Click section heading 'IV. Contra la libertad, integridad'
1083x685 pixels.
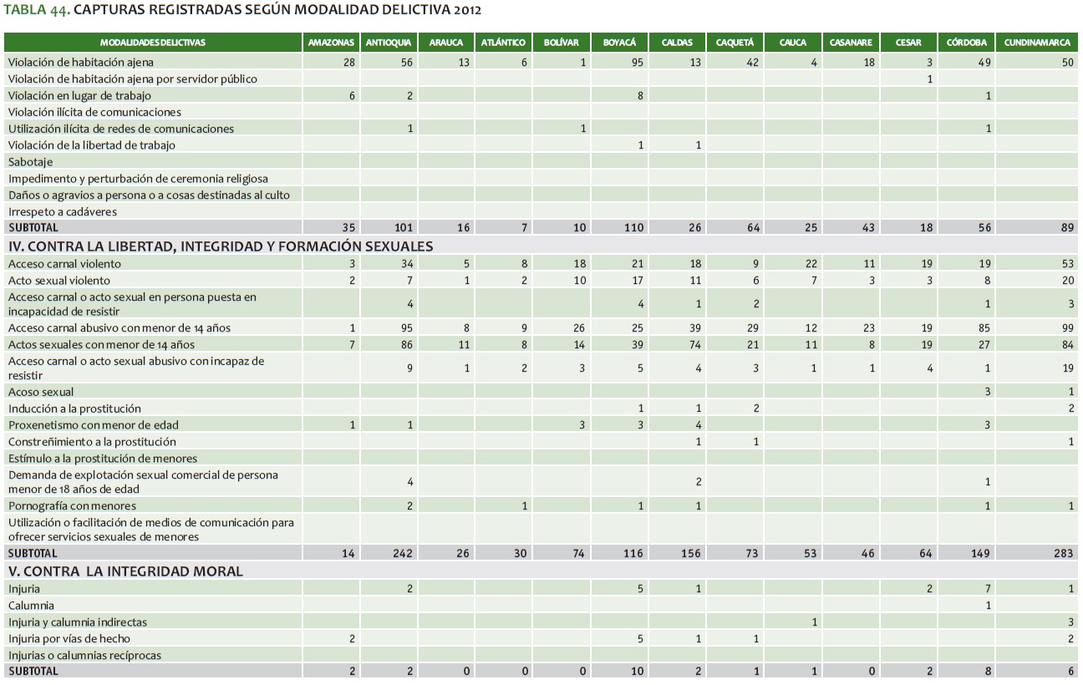[221, 246]
